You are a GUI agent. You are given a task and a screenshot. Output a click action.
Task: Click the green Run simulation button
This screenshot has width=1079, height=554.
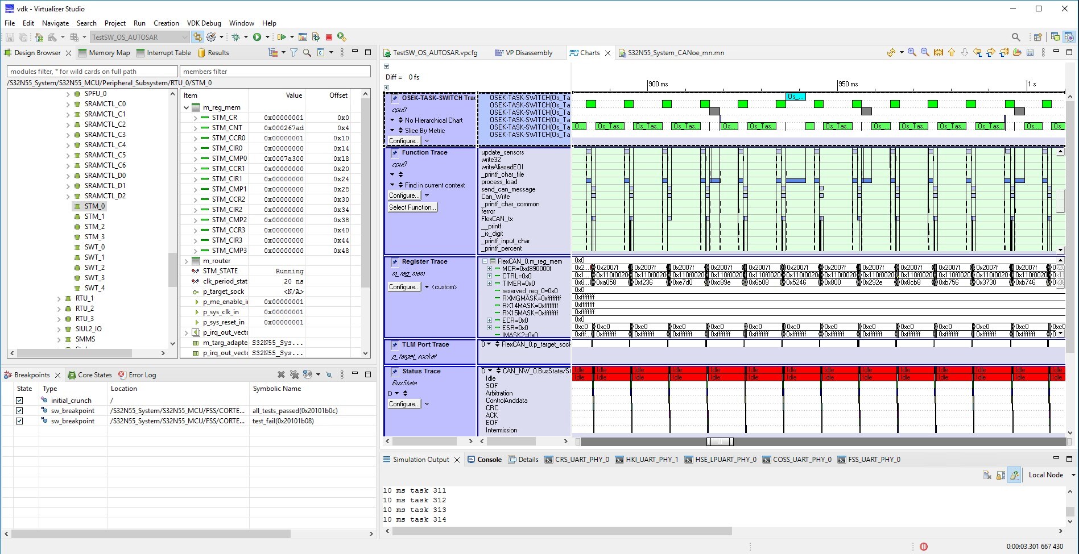[x=257, y=37]
